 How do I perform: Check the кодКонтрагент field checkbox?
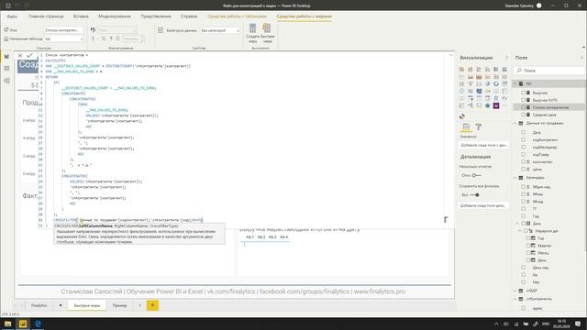pyautogui.click(x=524, y=139)
